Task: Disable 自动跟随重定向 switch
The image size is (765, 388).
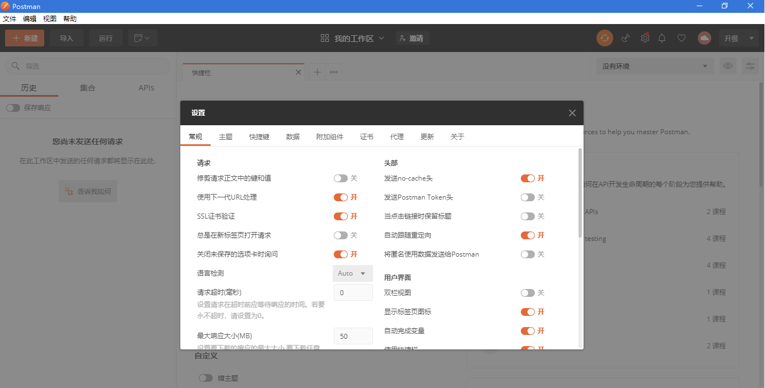Action: click(528, 235)
